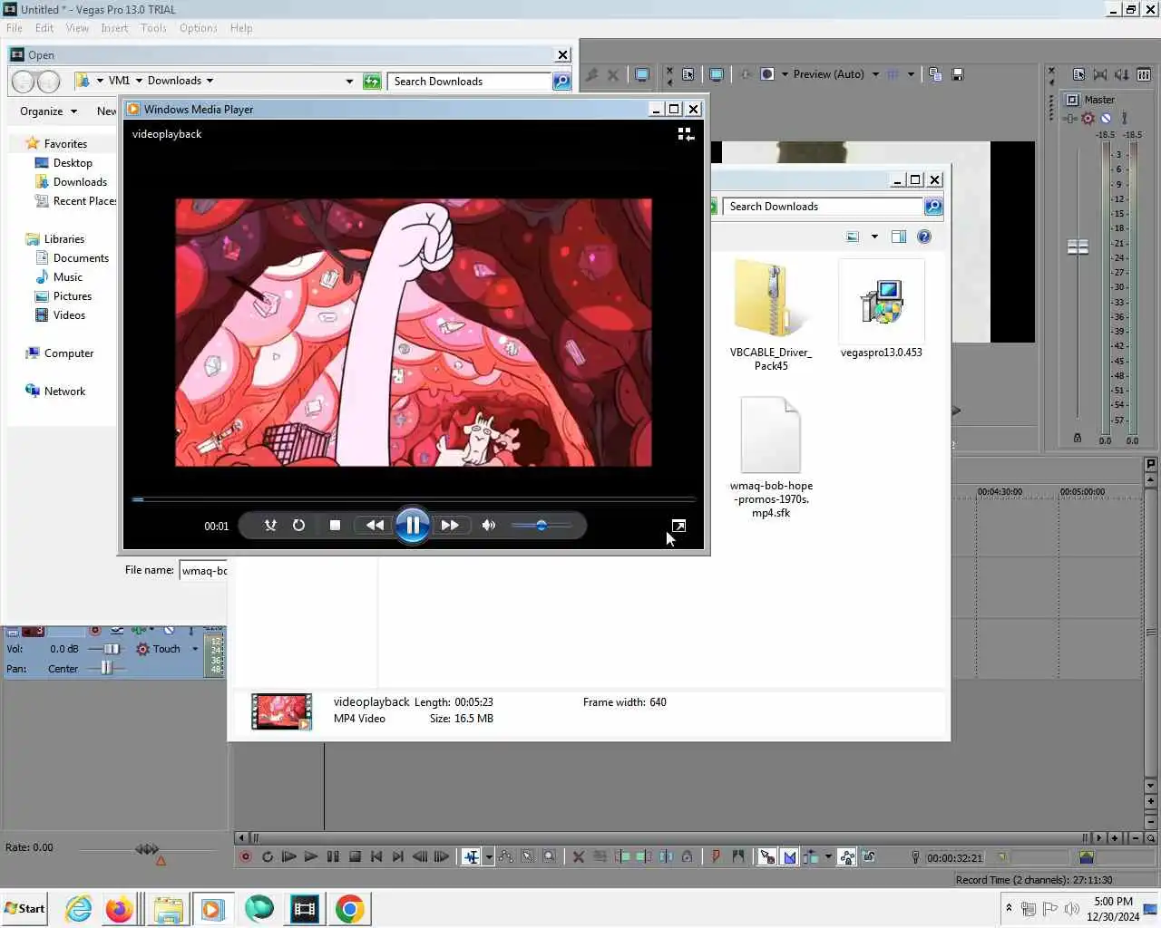Click the Media Player seek bar

coord(413,499)
